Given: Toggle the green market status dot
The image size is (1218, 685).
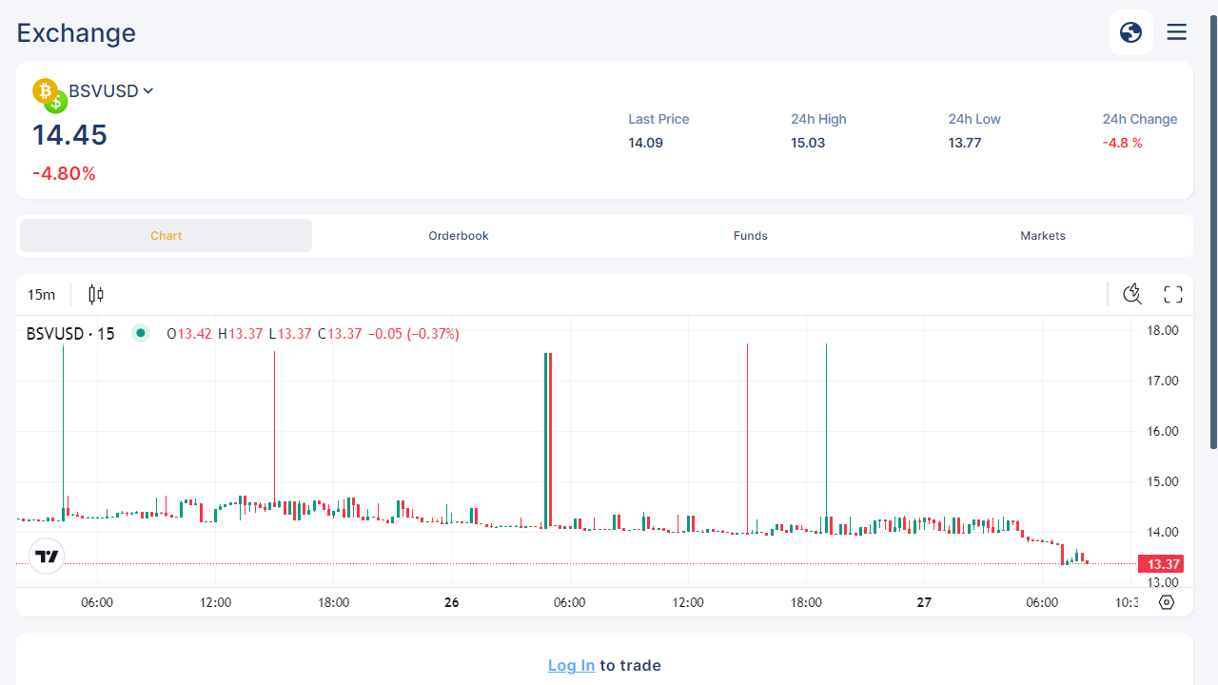Looking at the screenshot, I should click(141, 333).
